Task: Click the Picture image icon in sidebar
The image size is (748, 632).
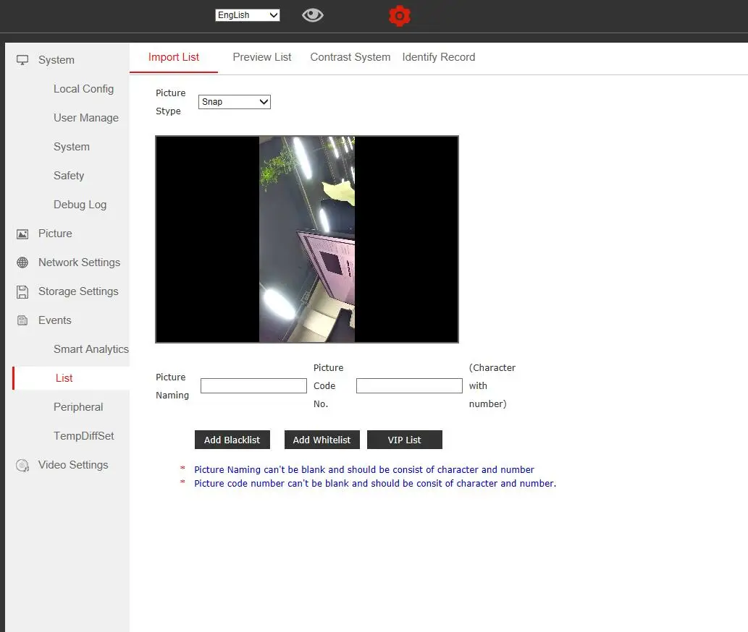Action: tap(22, 234)
